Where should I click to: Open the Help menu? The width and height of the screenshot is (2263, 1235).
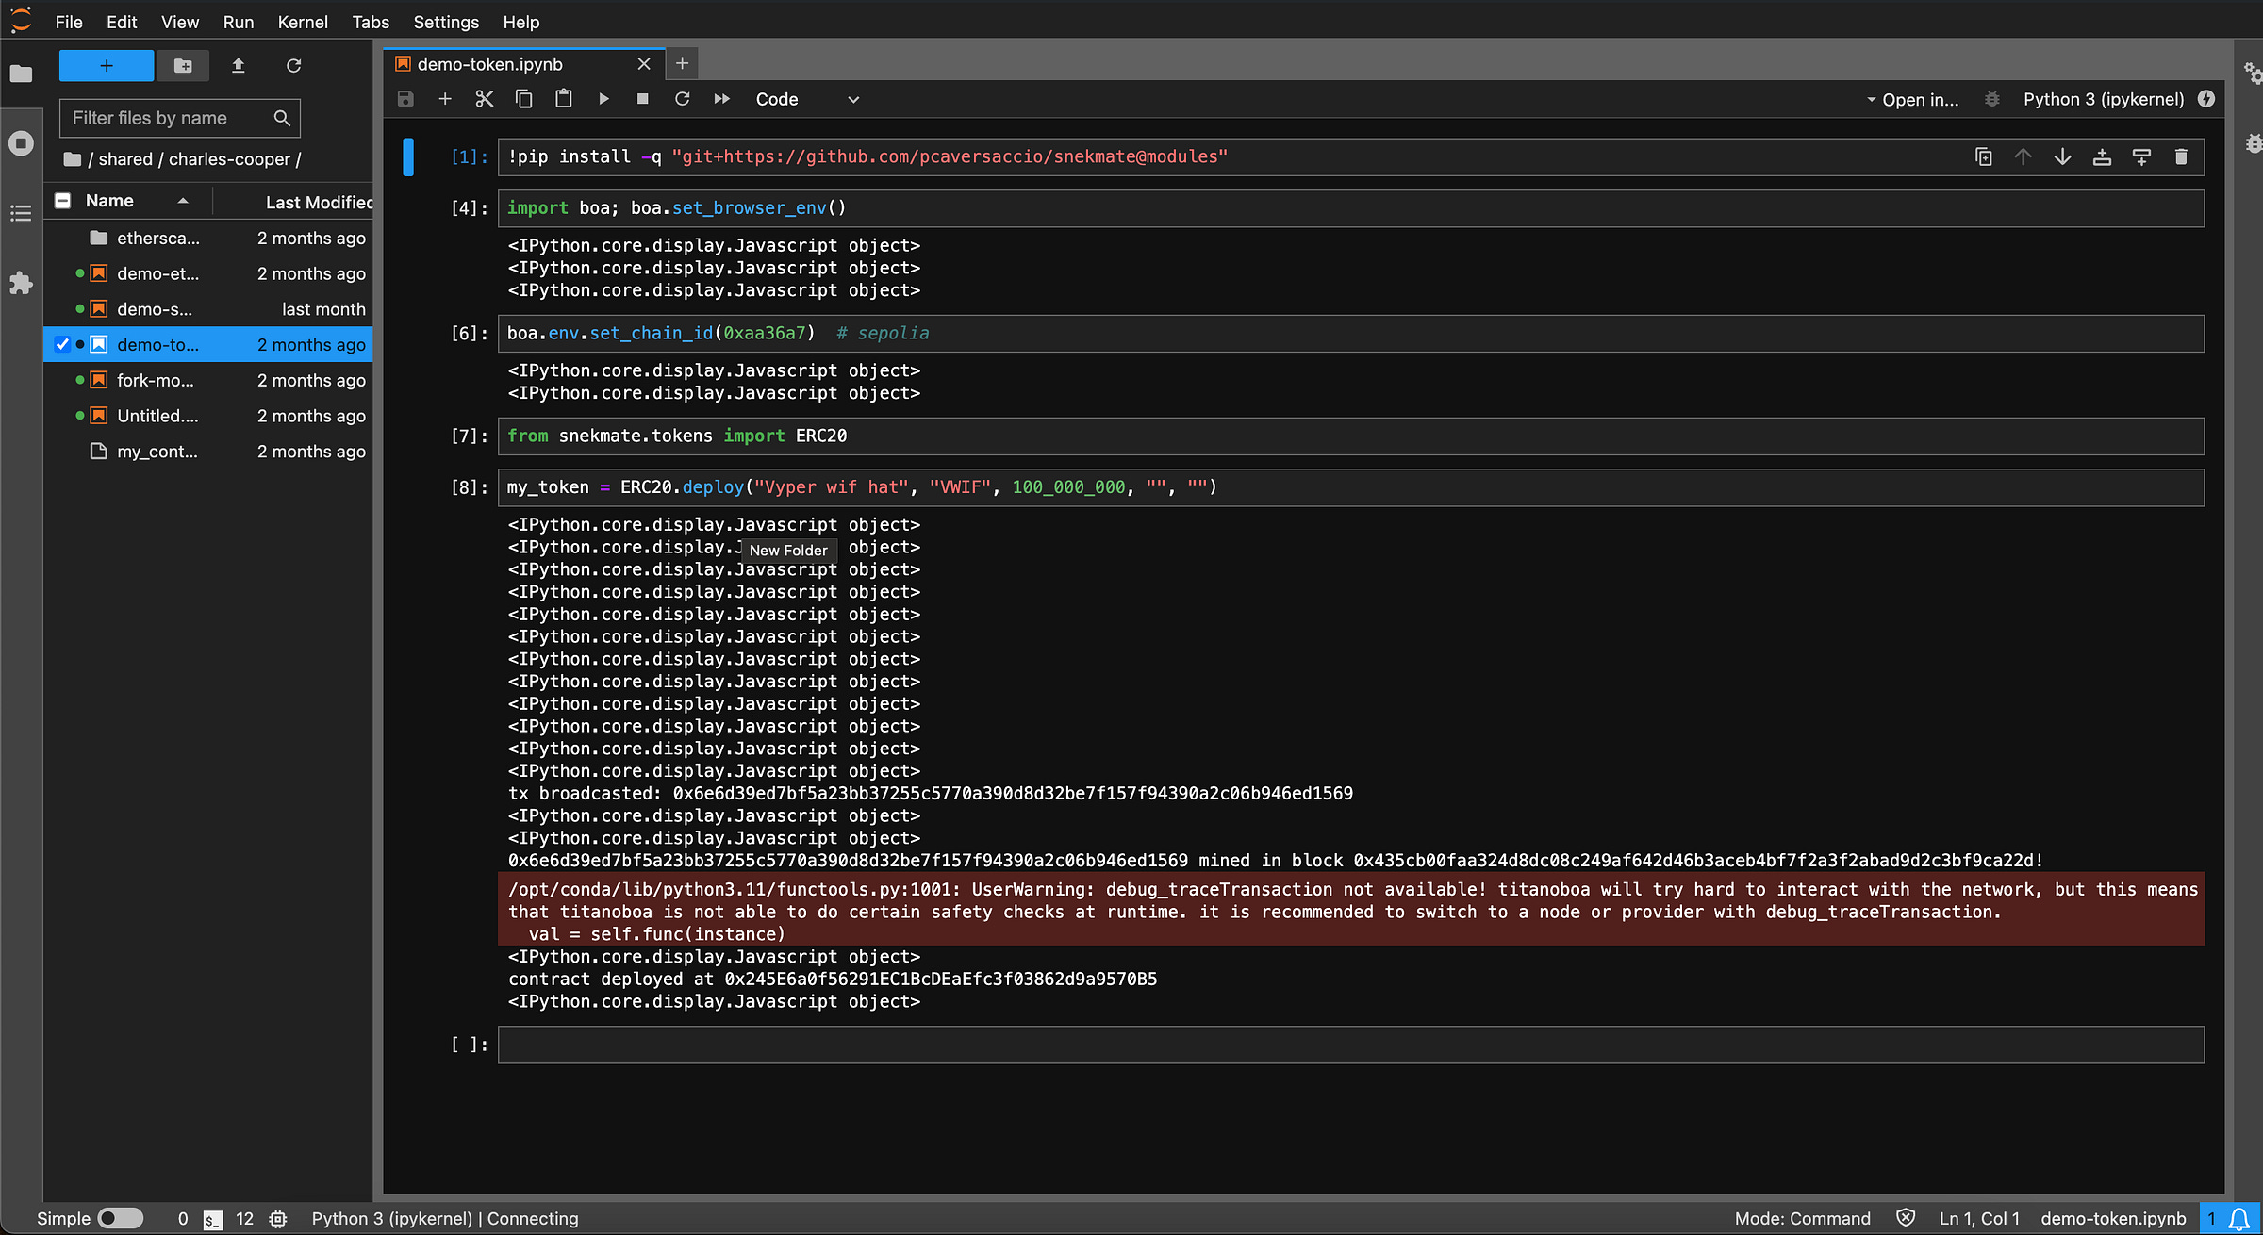[x=520, y=22]
